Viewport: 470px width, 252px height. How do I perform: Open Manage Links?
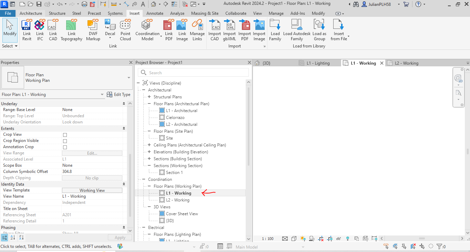(x=197, y=30)
